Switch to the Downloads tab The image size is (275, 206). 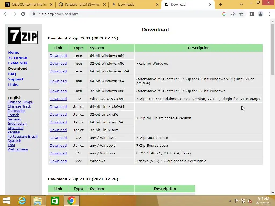pos(135,5)
